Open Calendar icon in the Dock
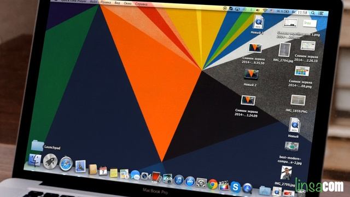The width and height of the screenshot is (350, 197). tap(103, 171)
